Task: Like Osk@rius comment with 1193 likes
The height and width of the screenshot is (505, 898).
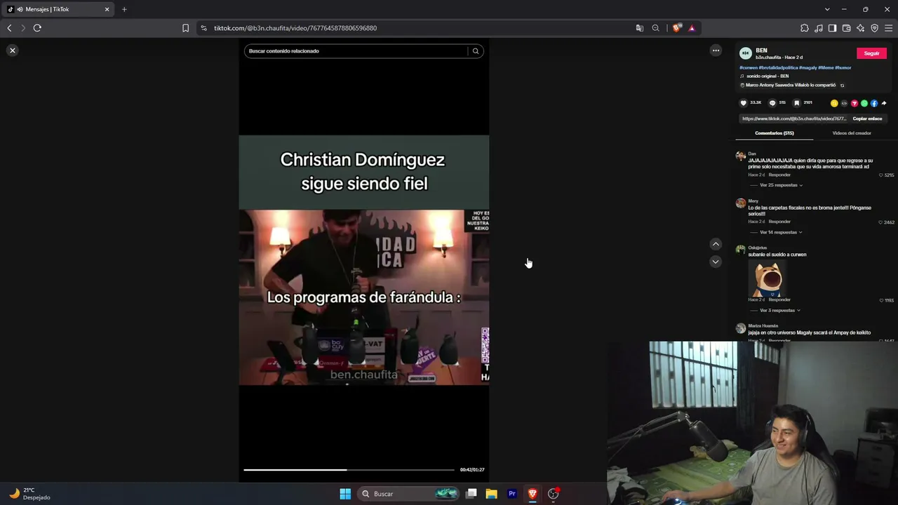Action: coord(881,300)
